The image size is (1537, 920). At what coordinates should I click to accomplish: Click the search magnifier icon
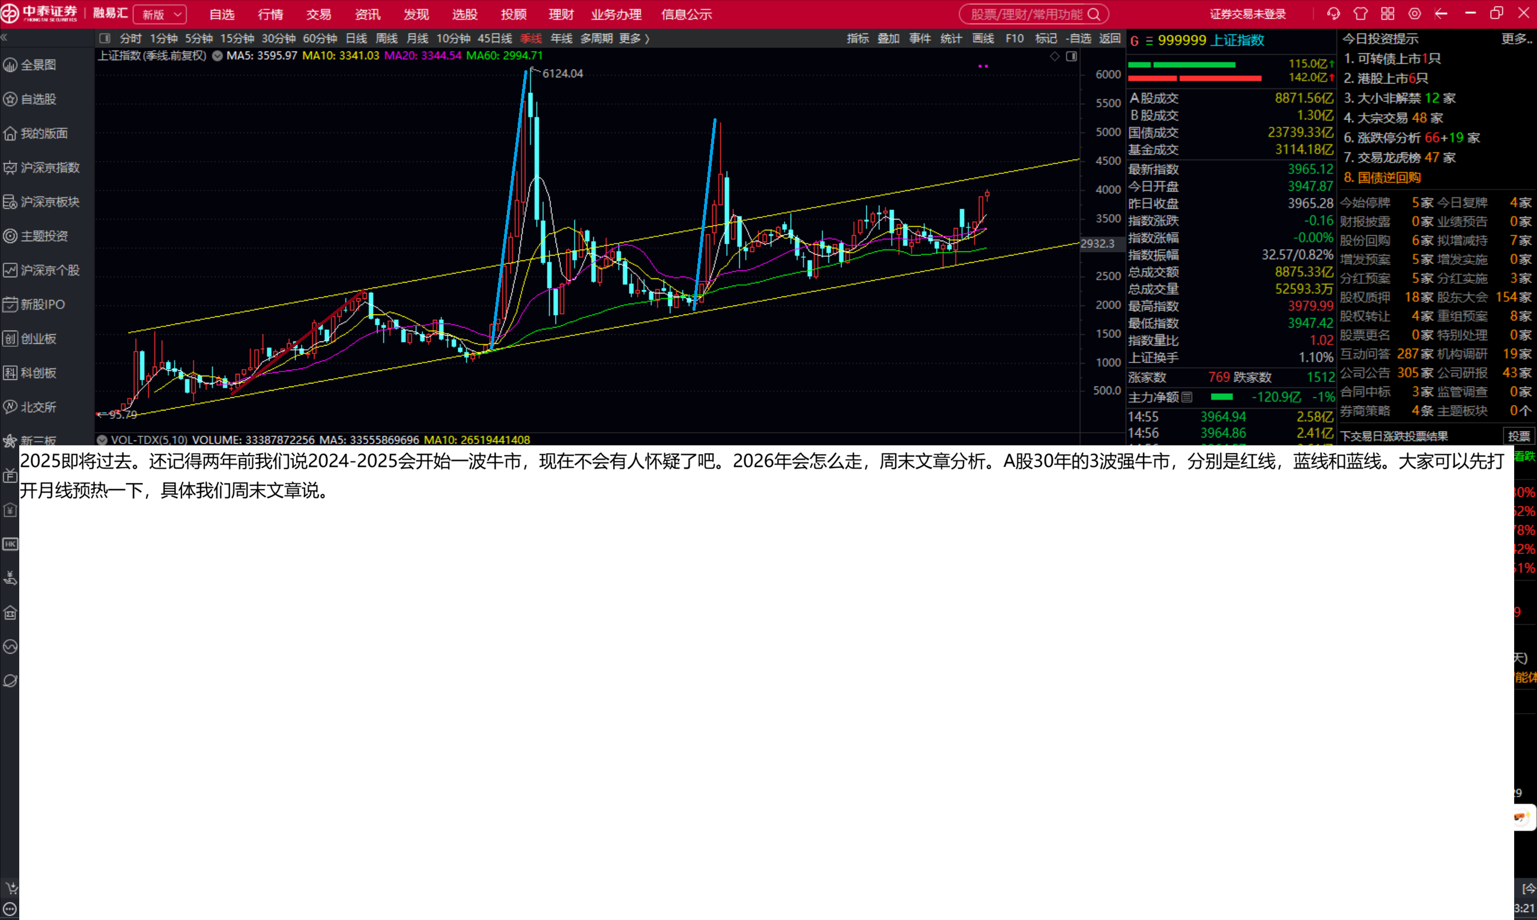click(x=1094, y=14)
